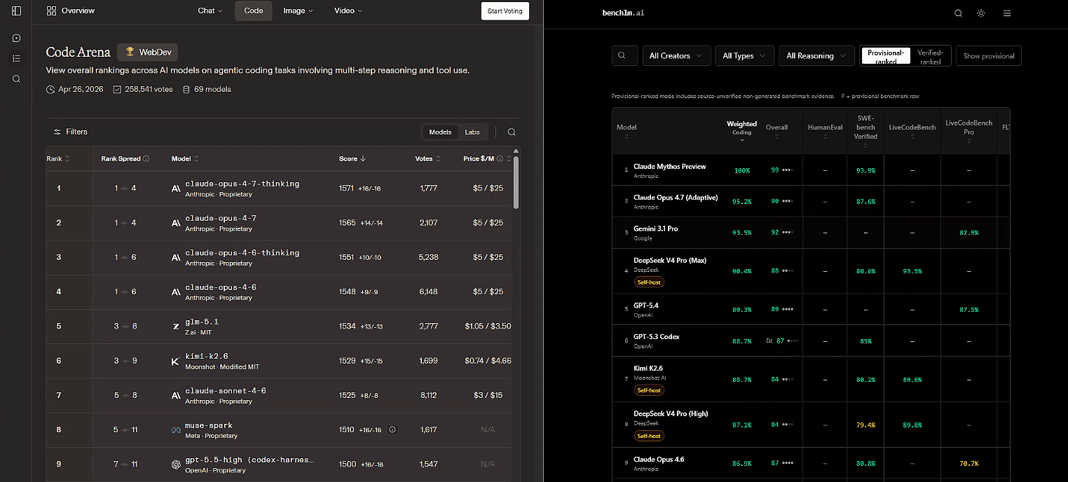Open the All Creators dropdown
The width and height of the screenshot is (1068, 482).
(x=676, y=56)
